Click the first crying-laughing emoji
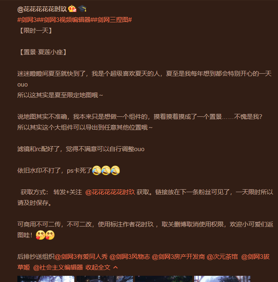 [97, 170]
